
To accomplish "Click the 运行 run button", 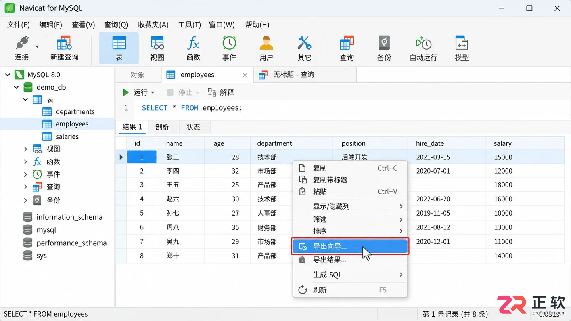I will 135,92.
